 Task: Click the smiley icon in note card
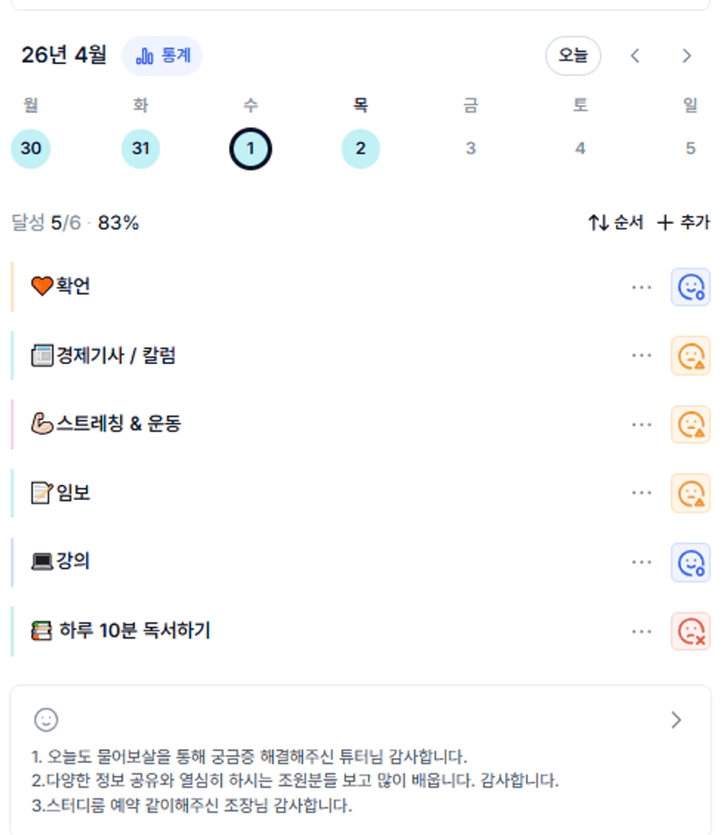[x=46, y=720]
